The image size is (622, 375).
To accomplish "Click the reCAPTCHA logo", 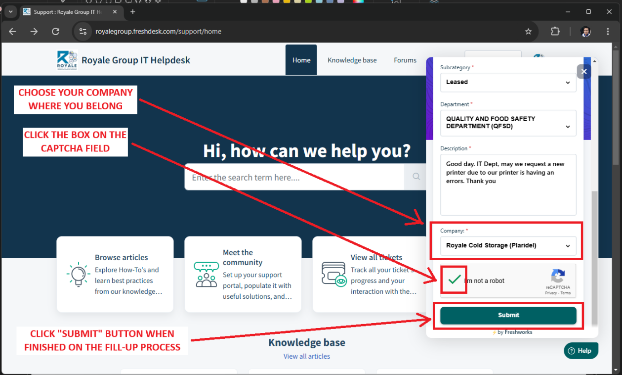I will 558,276.
